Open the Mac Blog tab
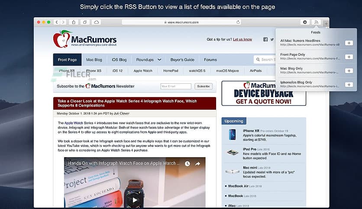362x209 pixels. tap(94, 60)
